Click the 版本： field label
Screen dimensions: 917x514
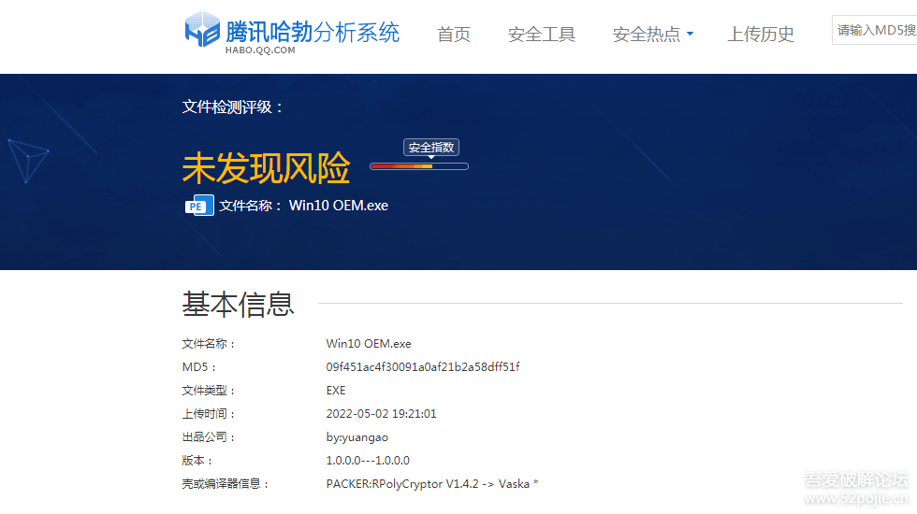[x=197, y=460]
